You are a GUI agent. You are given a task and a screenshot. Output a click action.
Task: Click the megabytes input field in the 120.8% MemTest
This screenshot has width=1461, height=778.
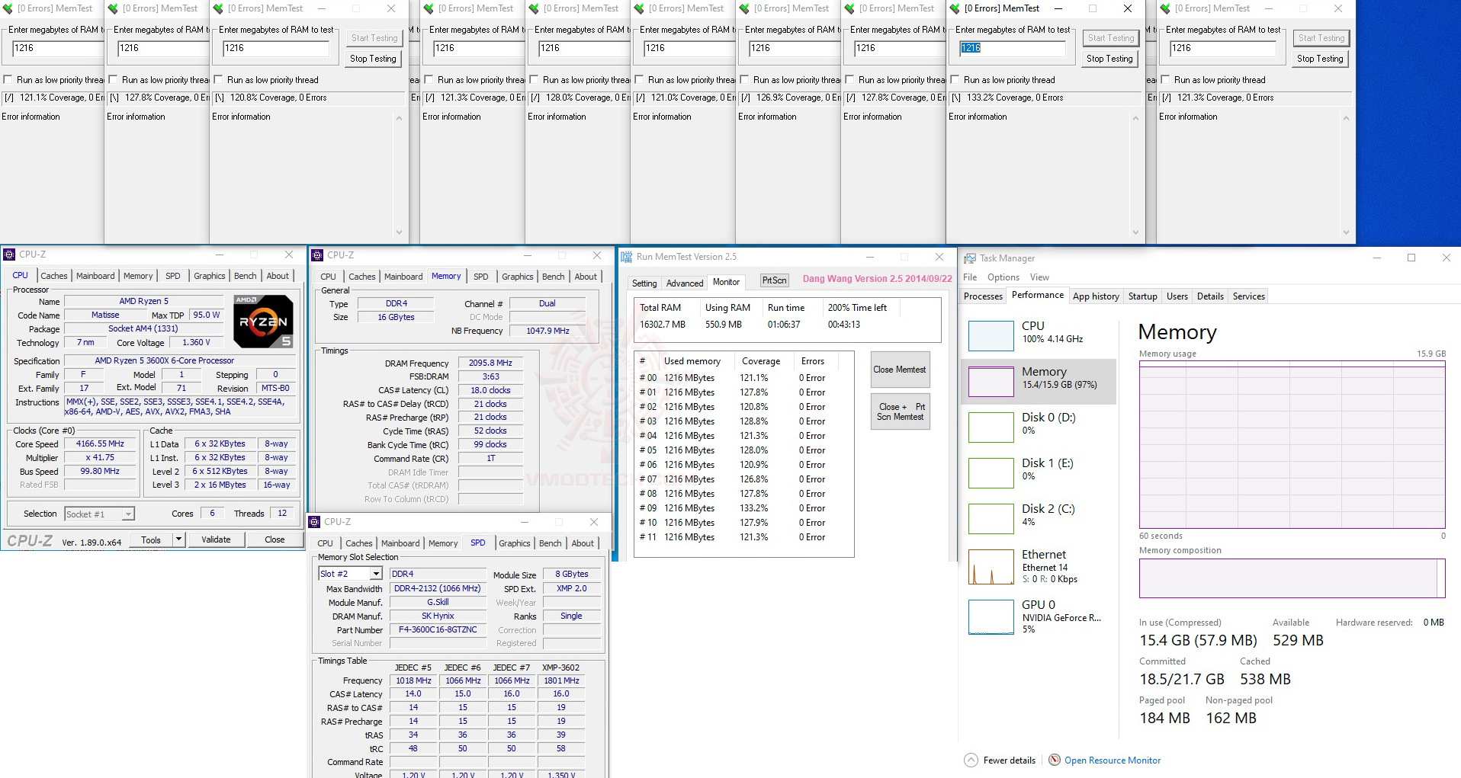[x=275, y=48]
